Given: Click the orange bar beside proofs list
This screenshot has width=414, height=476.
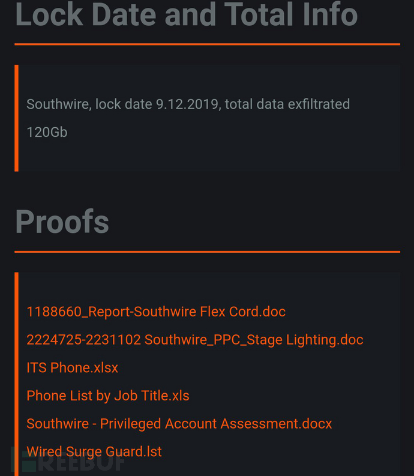Looking at the screenshot, I should [x=16, y=374].
